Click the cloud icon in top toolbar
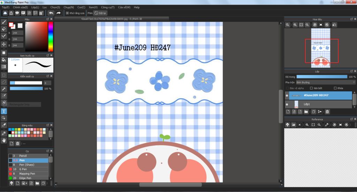The height and width of the screenshot is (192, 357). click(5, 13)
